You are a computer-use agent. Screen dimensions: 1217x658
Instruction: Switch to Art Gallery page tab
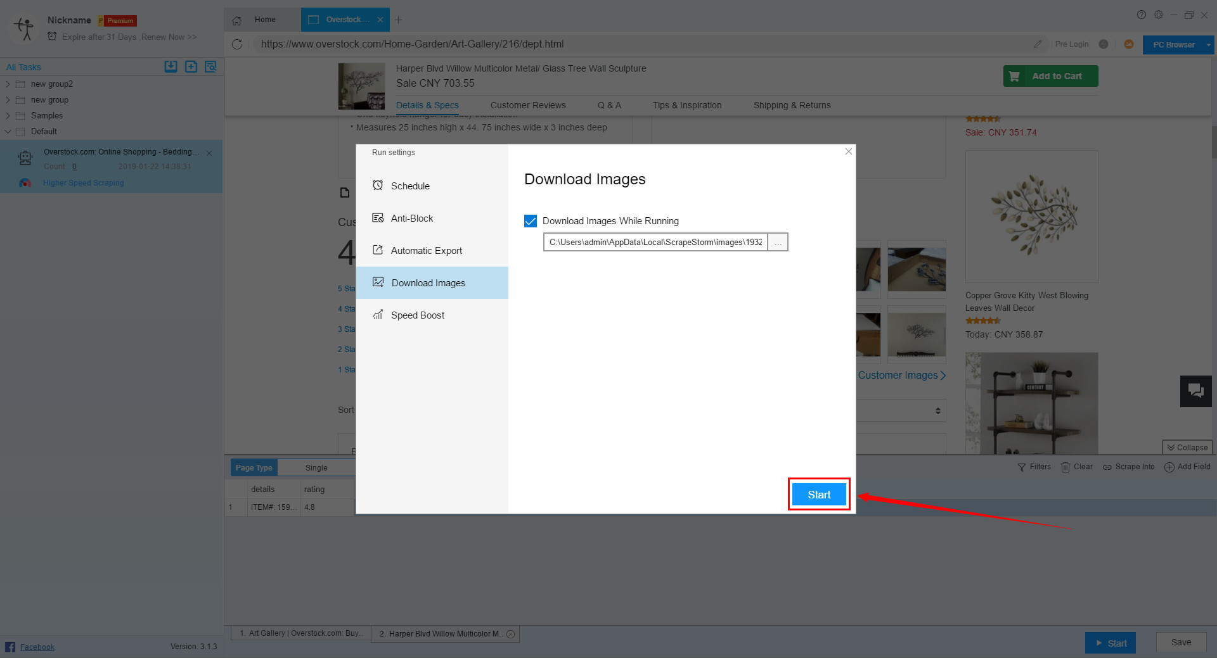[x=300, y=633]
